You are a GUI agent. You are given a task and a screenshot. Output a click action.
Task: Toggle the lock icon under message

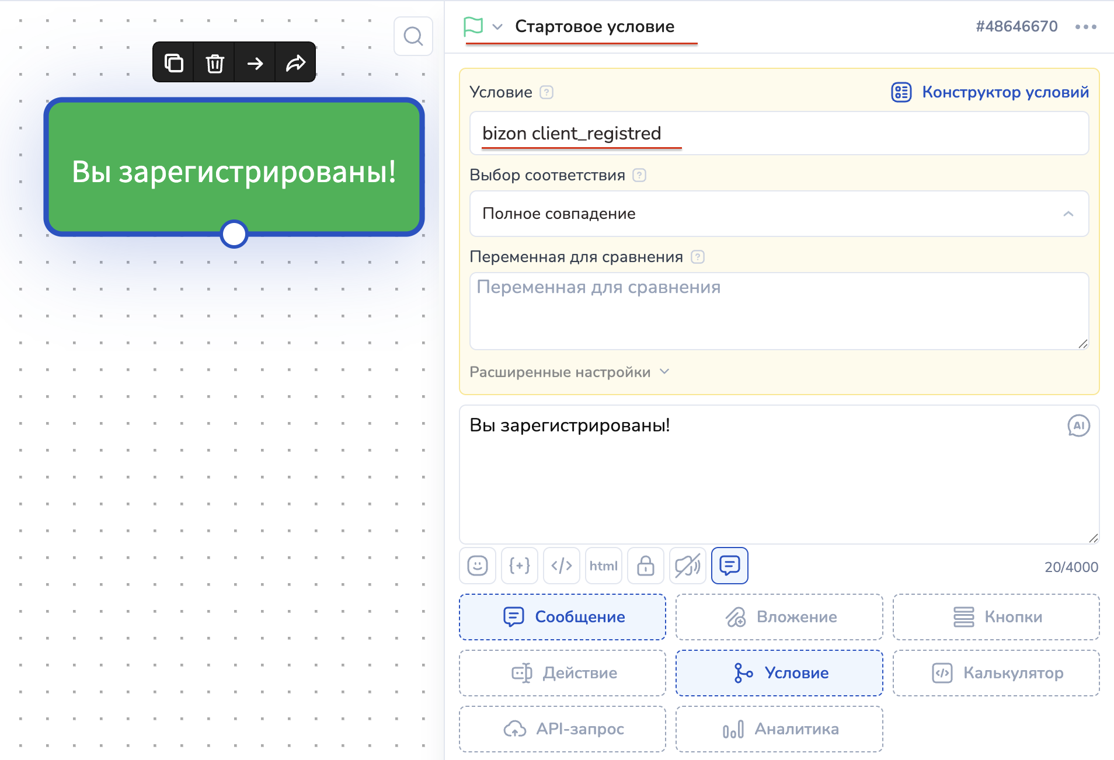645,566
